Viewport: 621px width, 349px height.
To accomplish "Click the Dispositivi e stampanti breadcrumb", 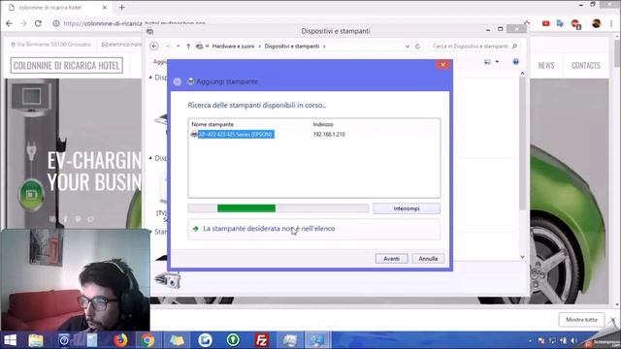I will click(291, 47).
